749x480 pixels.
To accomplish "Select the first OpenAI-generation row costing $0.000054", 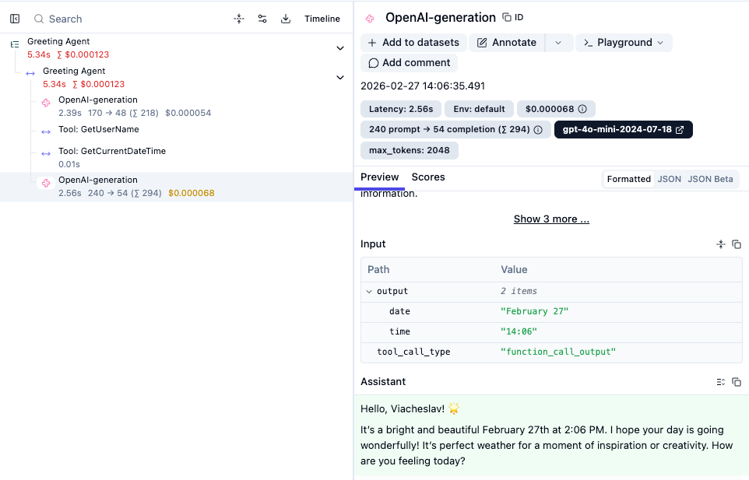I will tap(177, 107).
